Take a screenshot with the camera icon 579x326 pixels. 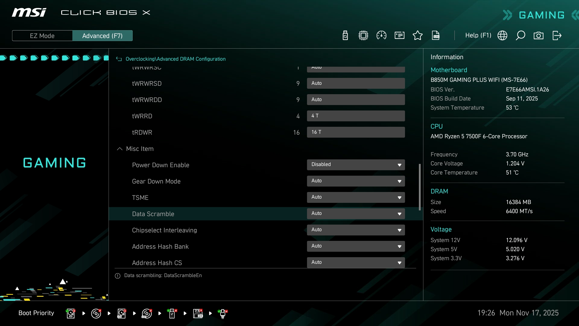click(539, 36)
